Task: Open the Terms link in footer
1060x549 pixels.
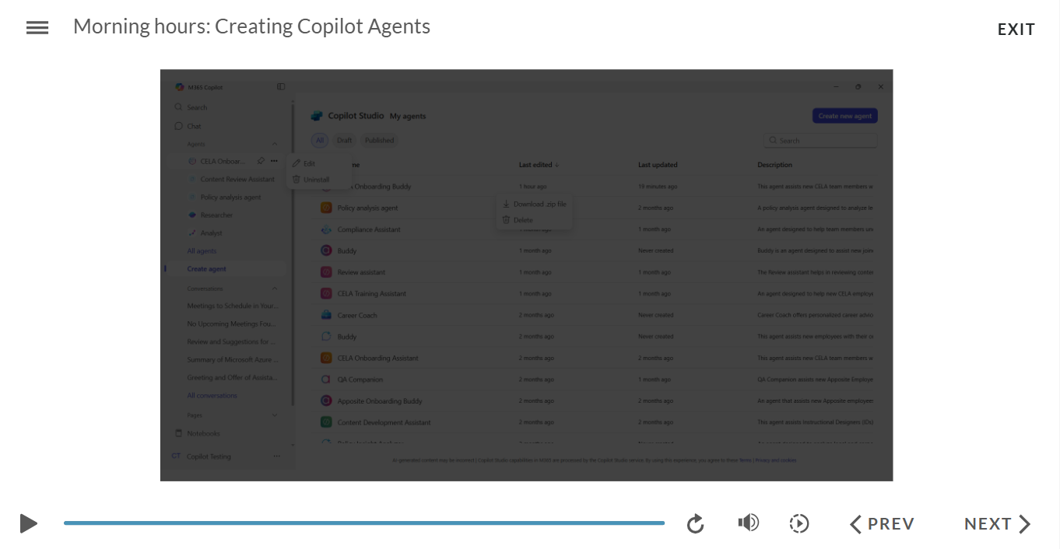Action: coord(745,460)
